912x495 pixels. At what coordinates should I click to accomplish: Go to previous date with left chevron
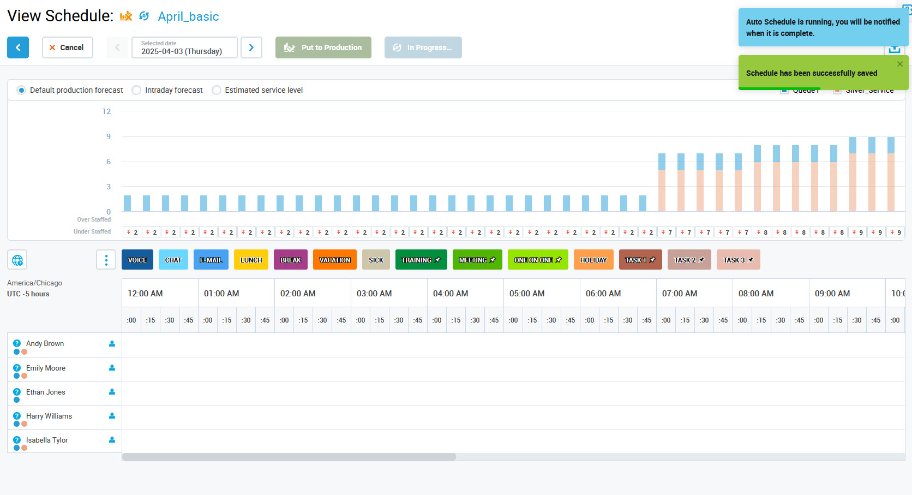coord(117,47)
